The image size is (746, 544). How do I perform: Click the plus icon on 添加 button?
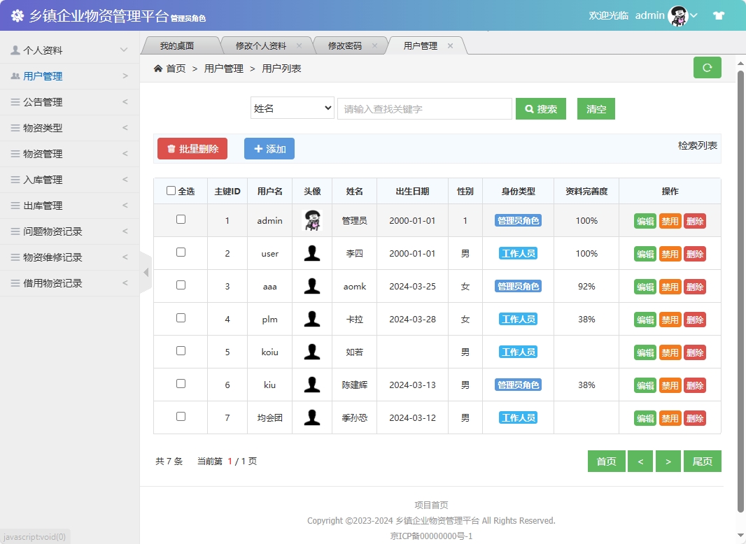click(x=257, y=148)
